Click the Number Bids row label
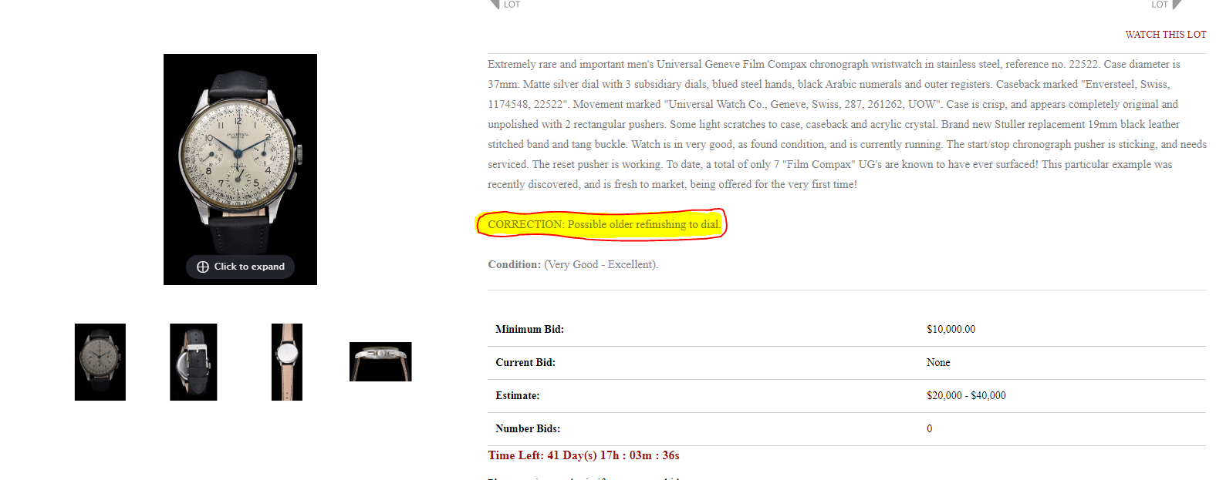This screenshot has width=1216, height=480. pos(528,428)
